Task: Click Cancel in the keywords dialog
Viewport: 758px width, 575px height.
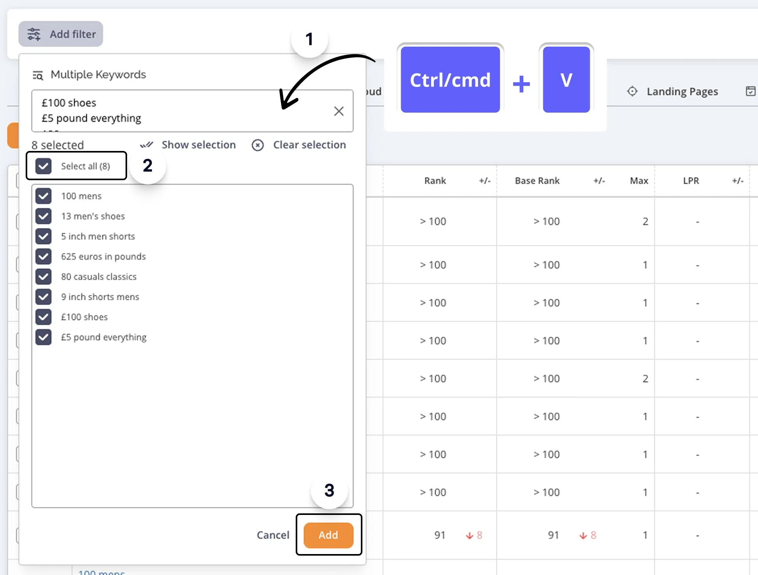Action: pos(273,535)
